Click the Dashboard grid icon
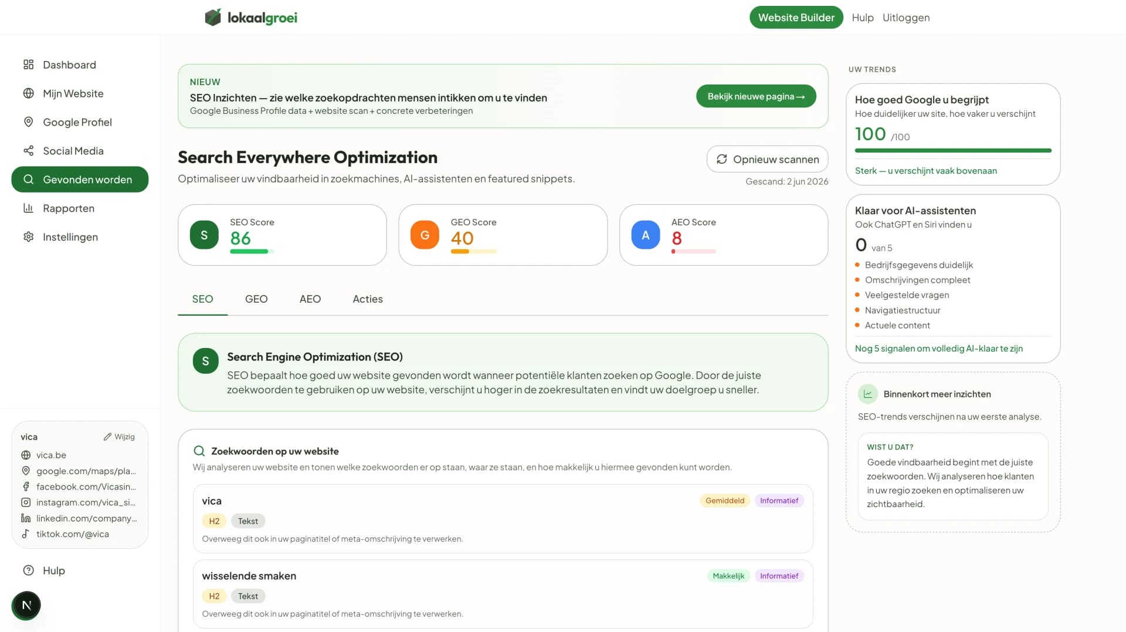The width and height of the screenshot is (1126, 632). [x=28, y=65]
